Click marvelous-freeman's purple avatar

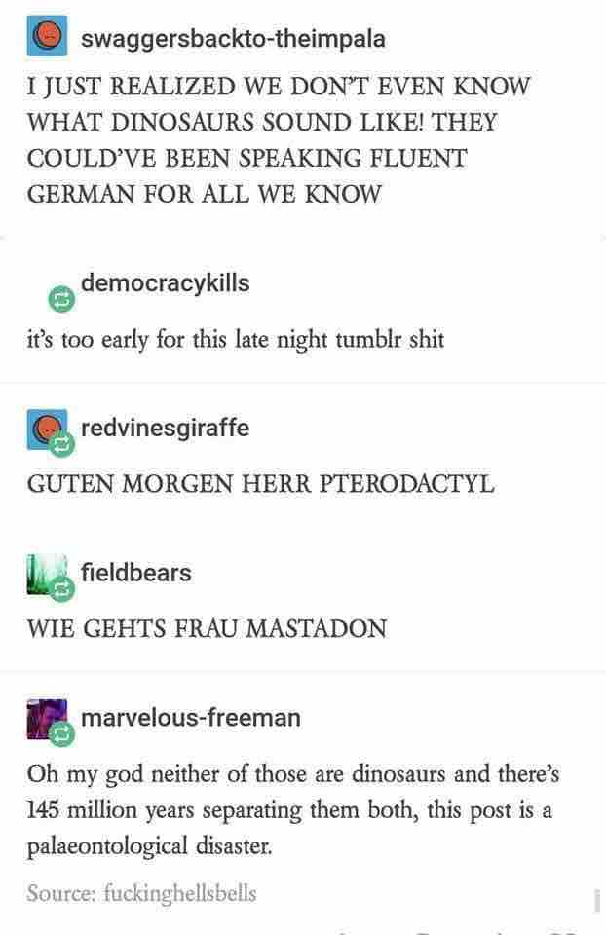[47, 719]
